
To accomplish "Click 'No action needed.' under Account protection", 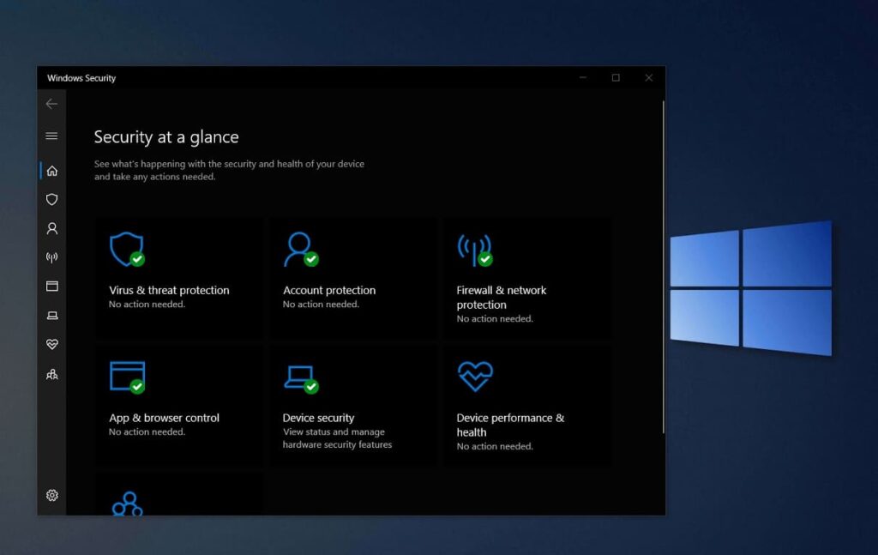I will (x=321, y=305).
